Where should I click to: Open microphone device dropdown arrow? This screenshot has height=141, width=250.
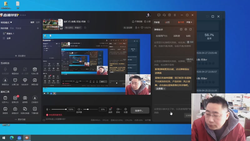point(50,109)
